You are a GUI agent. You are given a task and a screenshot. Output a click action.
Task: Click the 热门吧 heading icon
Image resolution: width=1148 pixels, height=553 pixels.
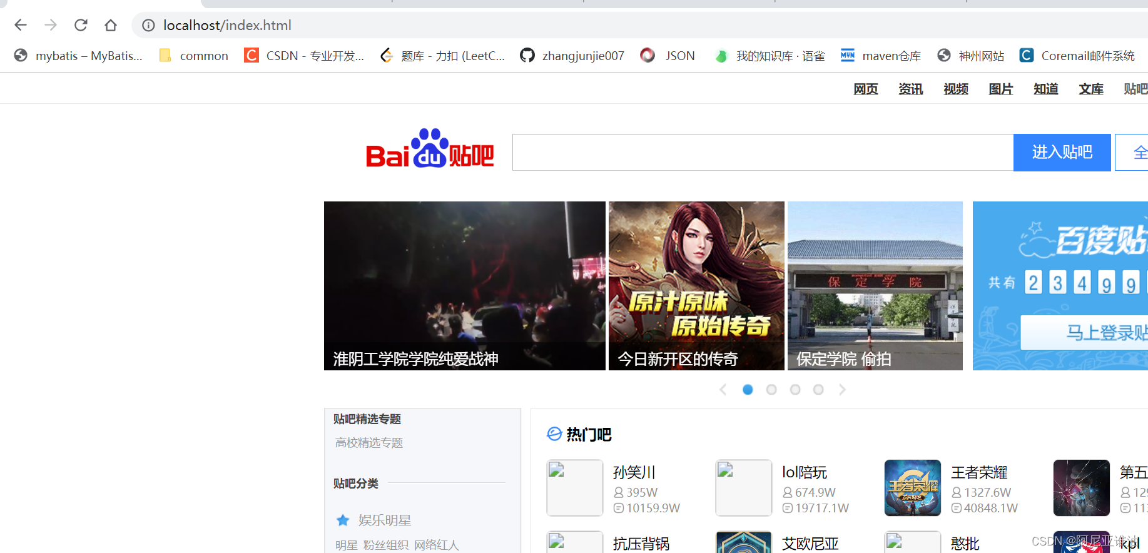click(554, 434)
